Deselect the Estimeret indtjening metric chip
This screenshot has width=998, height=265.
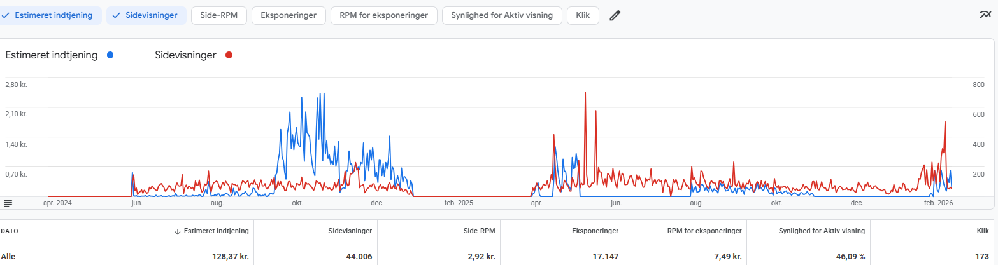51,16
